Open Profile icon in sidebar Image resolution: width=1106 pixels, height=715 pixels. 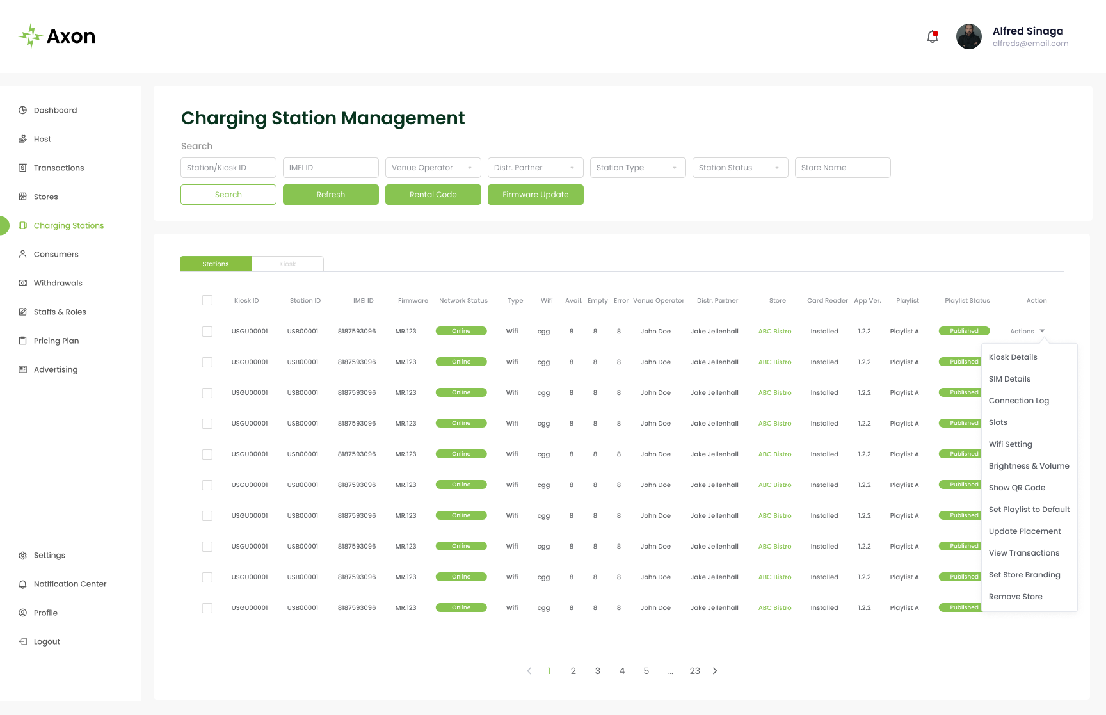[22, 613]
